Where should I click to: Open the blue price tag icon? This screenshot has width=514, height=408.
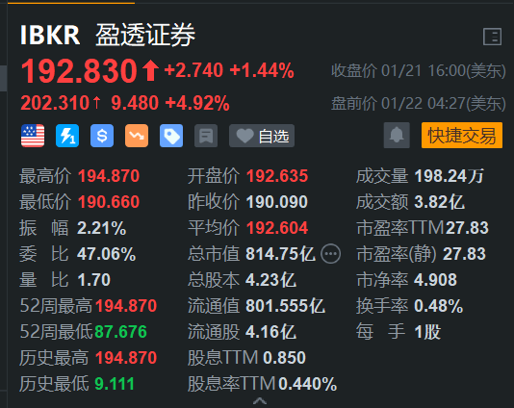(x=171, y=136)
